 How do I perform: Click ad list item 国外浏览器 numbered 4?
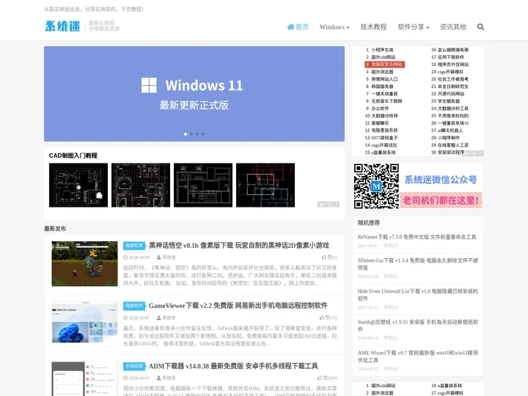pyautogui.click(x=382, y=72)
